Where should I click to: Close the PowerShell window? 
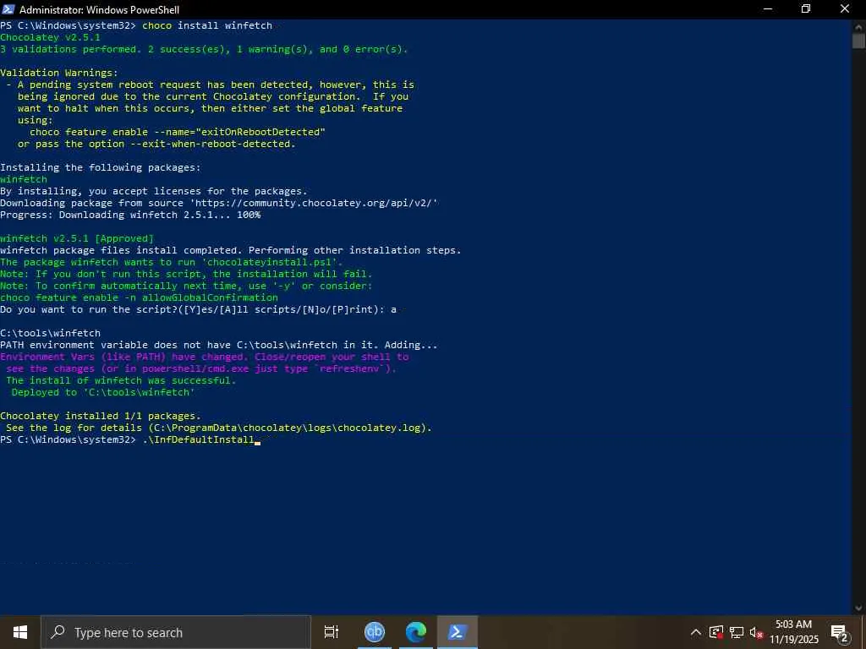[845, 9]
